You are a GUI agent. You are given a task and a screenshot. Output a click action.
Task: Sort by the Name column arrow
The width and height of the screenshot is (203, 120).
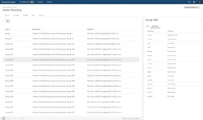pos(11,29)
